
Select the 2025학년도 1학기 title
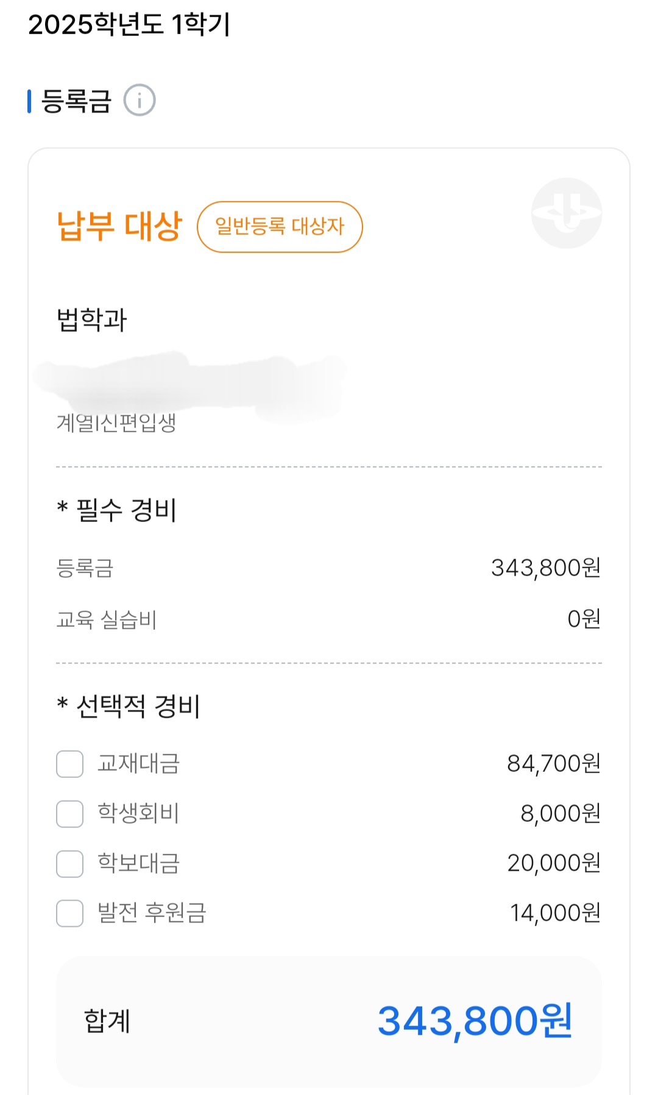[x=129, y=25]
